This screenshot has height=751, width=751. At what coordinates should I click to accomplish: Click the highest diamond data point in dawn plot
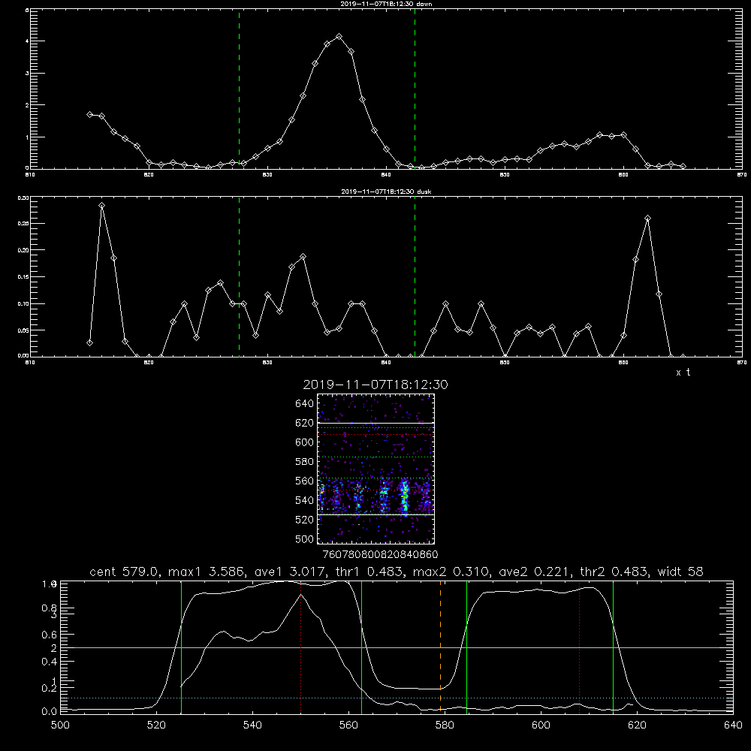click(339, 36)
